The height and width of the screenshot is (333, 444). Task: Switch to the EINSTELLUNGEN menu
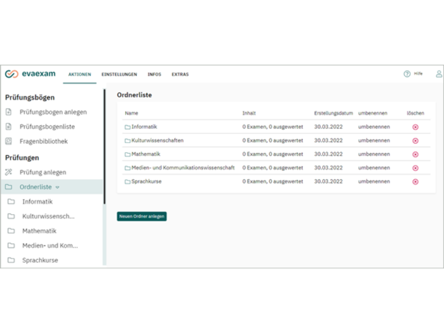click(x=118, y=74)
